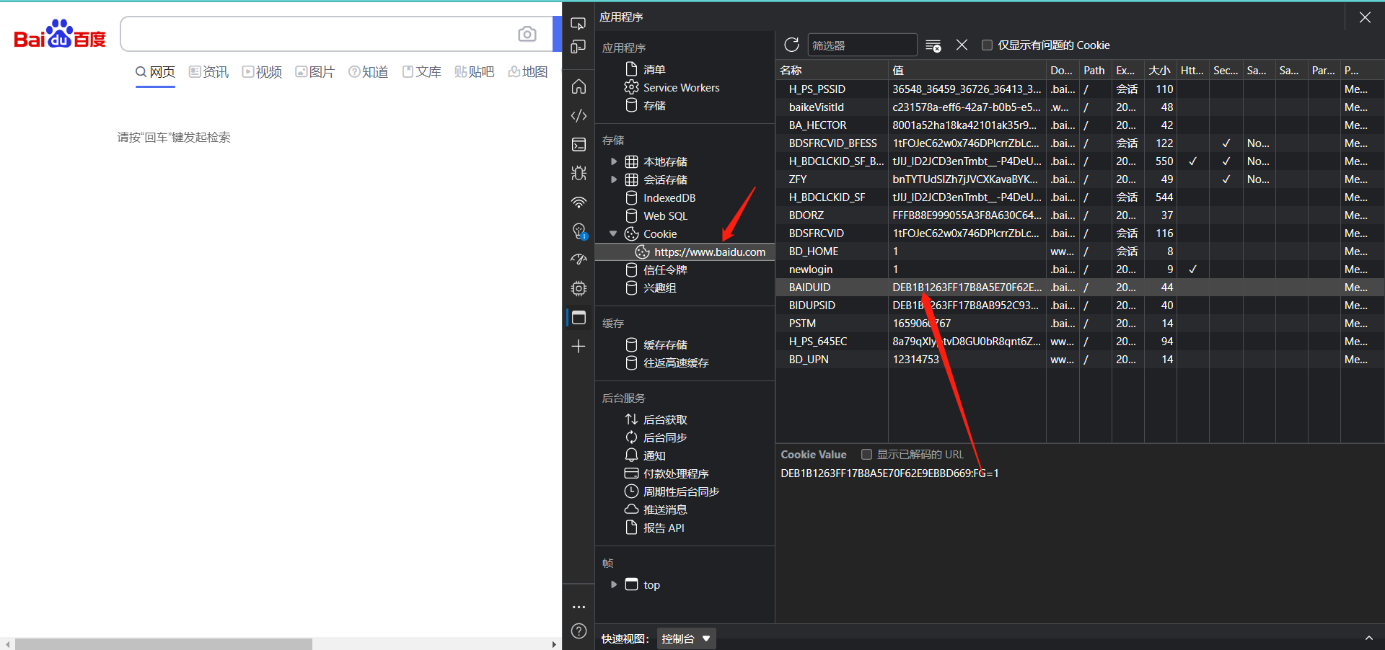
Task: Switch to 地图 search tab
Action: click(x=528, y=71)
